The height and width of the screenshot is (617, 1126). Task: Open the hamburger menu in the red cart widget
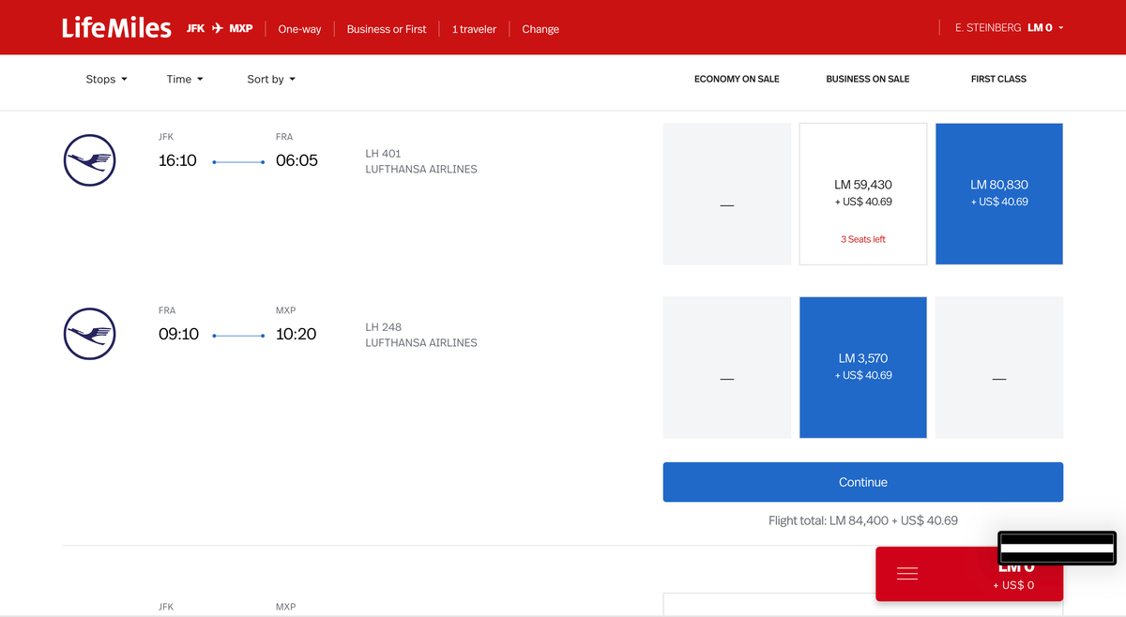907,573
